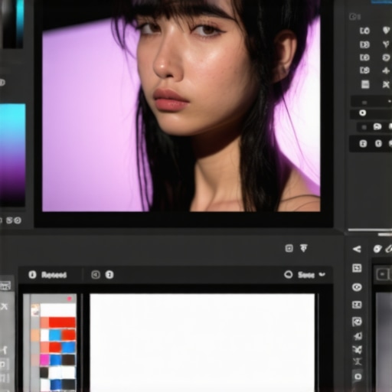Click the first rounded-square icon in the bottom dark row
The image size is (392, 392).
(363, 143)
